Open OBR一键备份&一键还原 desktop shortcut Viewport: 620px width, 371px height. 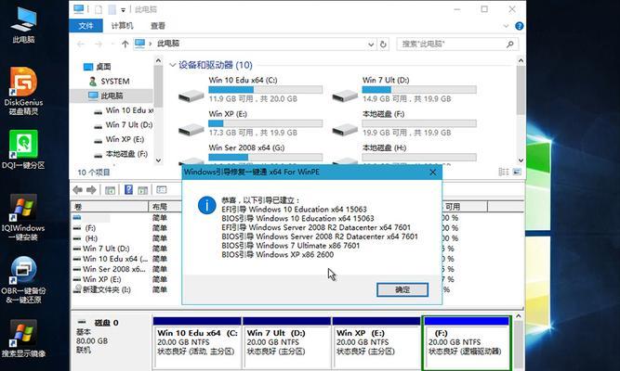[x=24, y=280]
